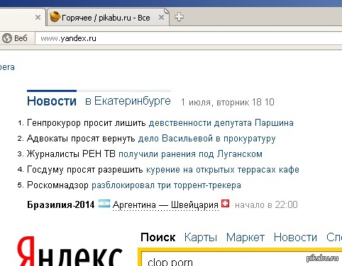Viewport: 342px width, 266px height.
Task: Open a new tab with plus icon
Action: coord(179,17)
